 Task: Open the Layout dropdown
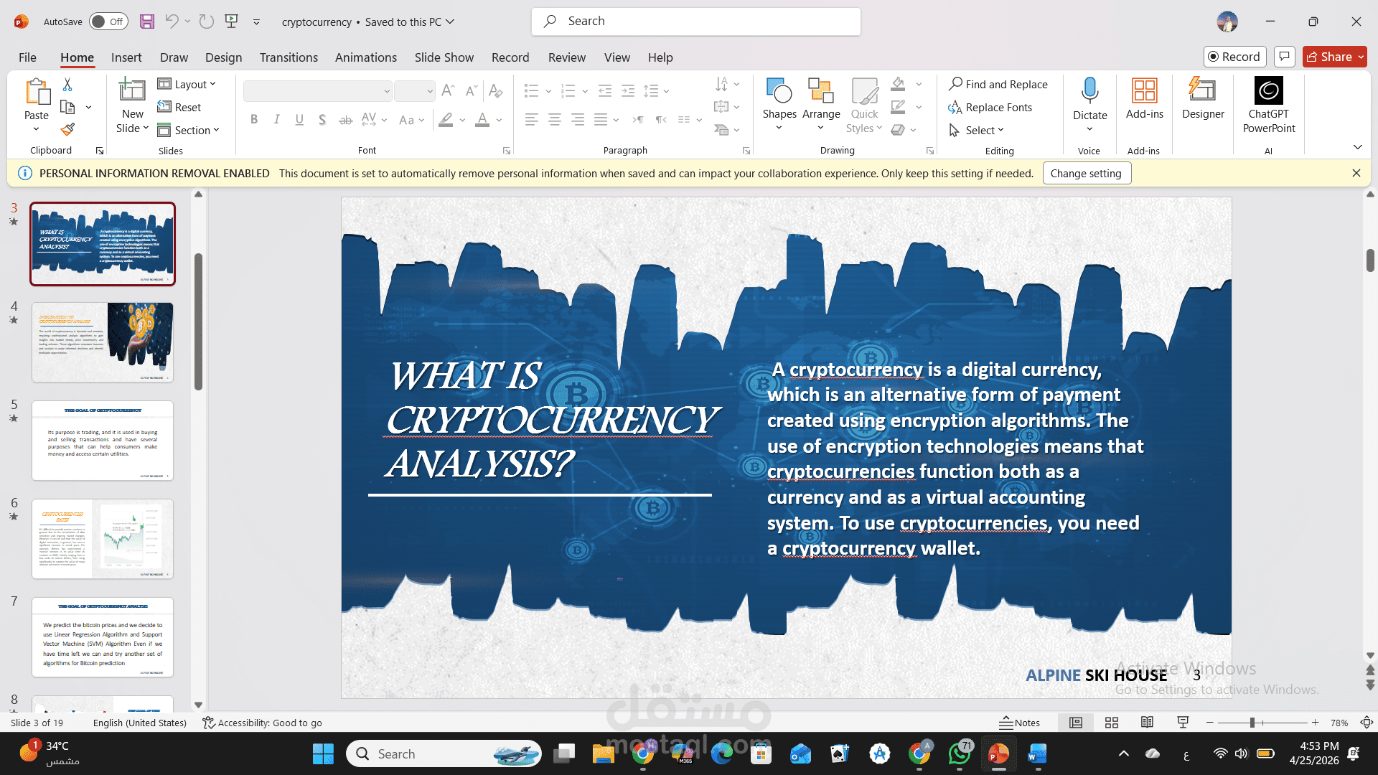pyautogui.click(x=187, y=85)
